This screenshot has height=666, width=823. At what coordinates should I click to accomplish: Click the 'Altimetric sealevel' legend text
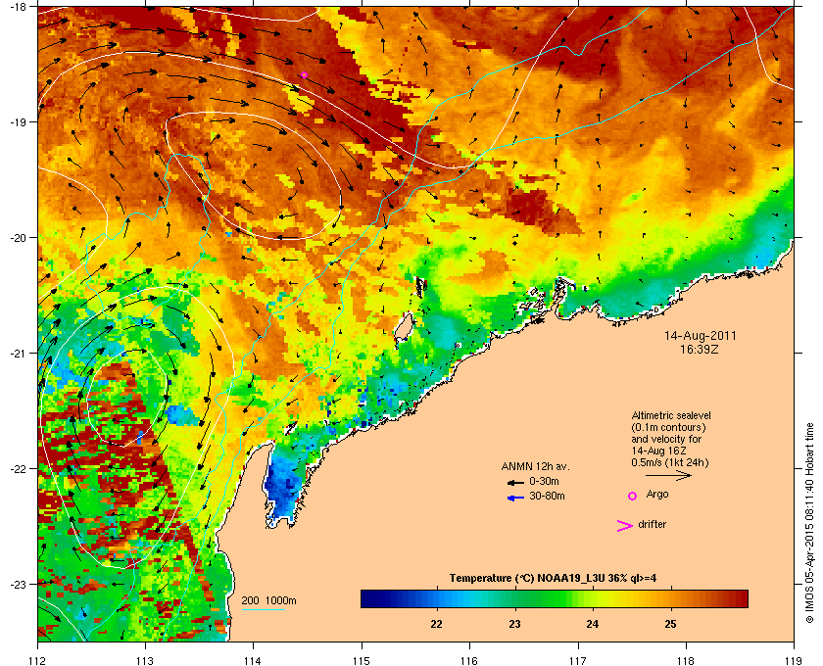tap(671, 415)
